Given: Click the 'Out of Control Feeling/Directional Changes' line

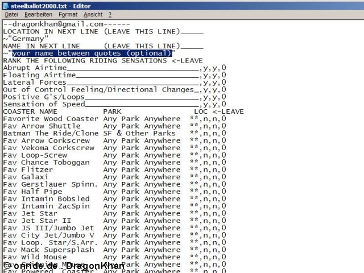Looking at the screenshot, I should (114, 90).
